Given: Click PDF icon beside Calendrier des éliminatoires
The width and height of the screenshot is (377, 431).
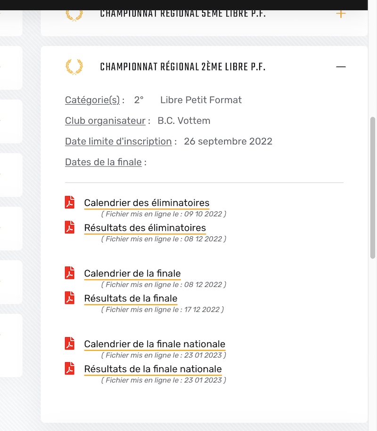Looking at the screenshot, I should point(70,202).
